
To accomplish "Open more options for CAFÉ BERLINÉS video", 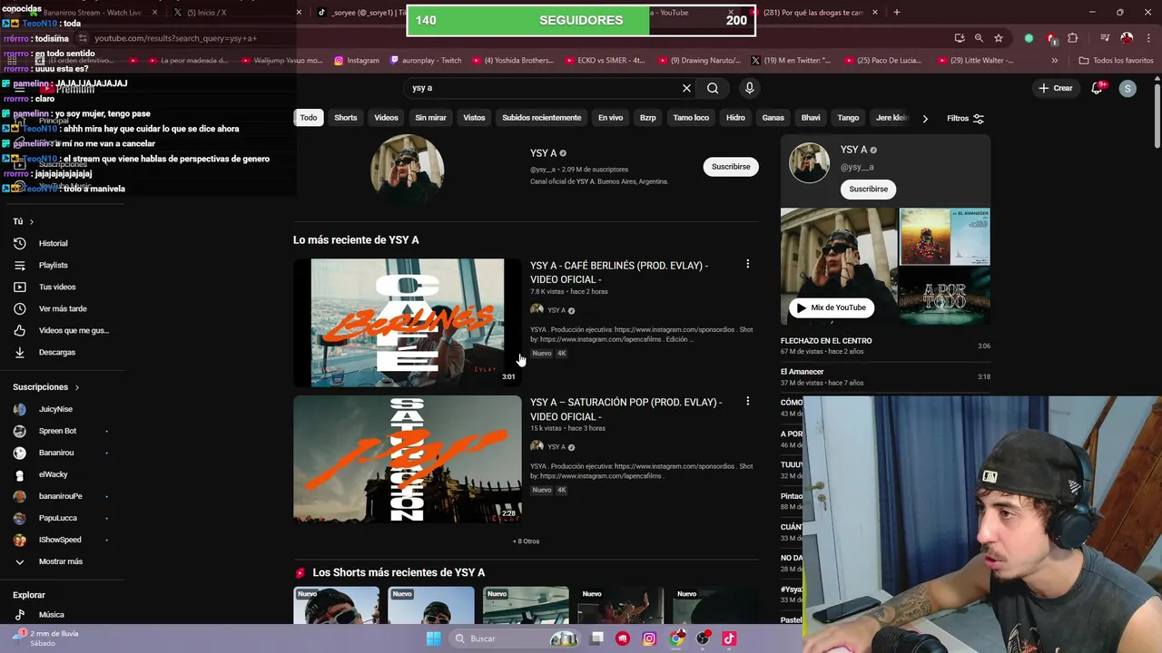I will coord(747,264).
